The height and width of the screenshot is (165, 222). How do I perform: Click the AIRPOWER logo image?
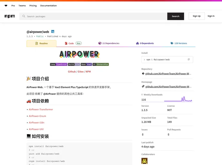tap(79, 54)
